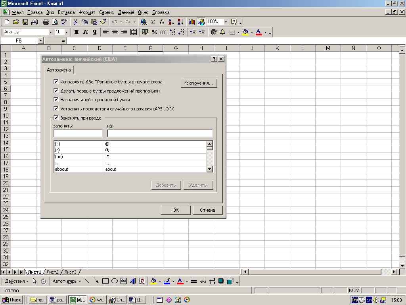Screen dimensions: 406x305
Task: Expand the zoom 100% dropdown
Action: [226, 22]
